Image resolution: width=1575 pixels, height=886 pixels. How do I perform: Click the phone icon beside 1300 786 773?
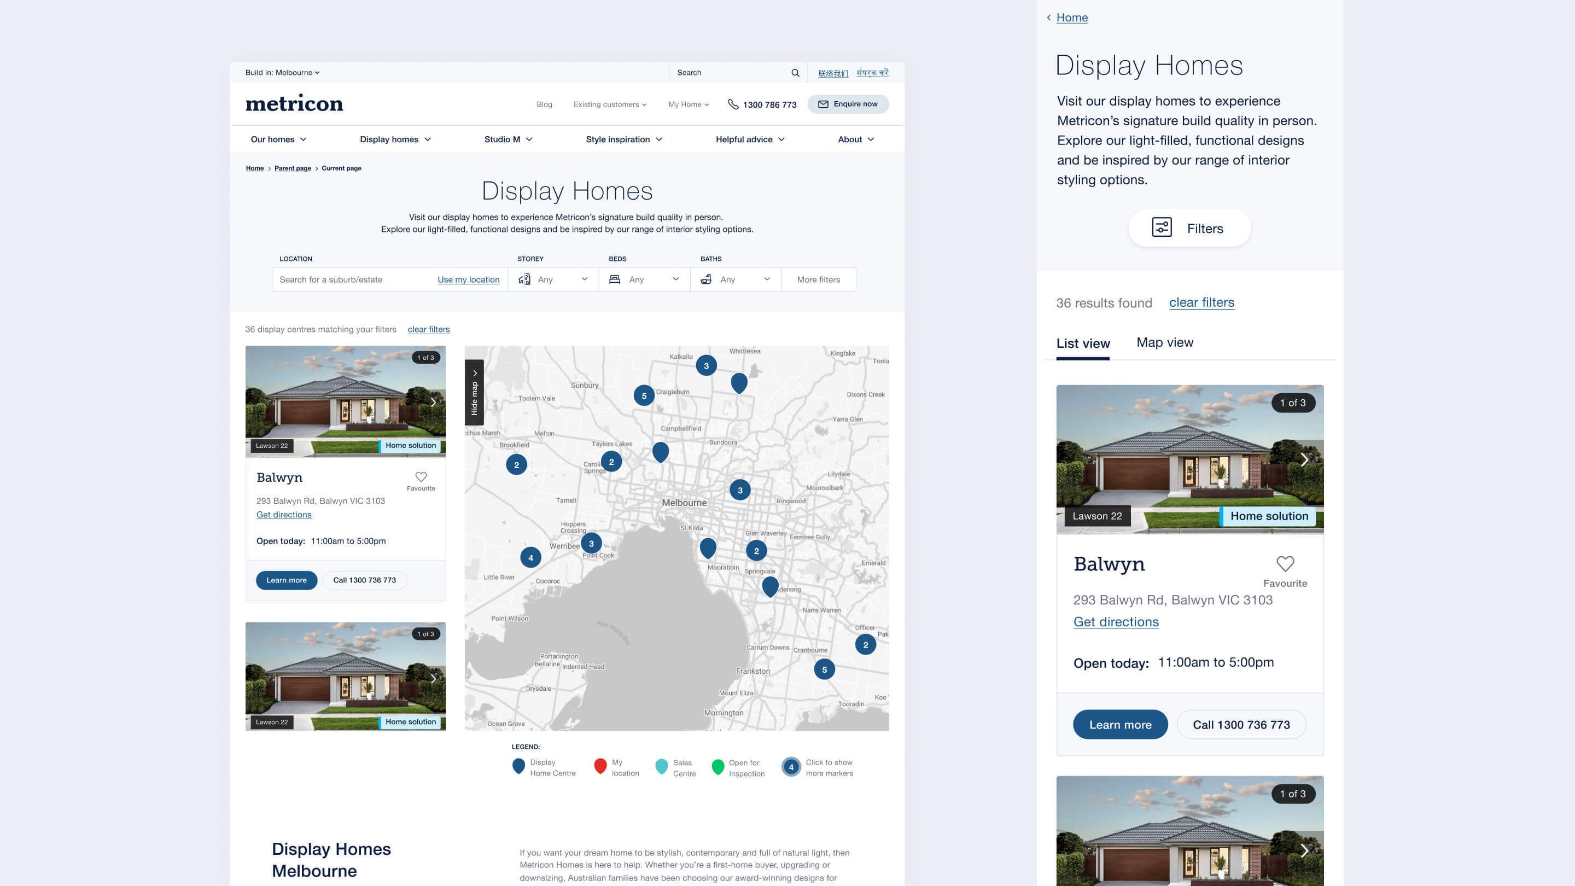733,104
